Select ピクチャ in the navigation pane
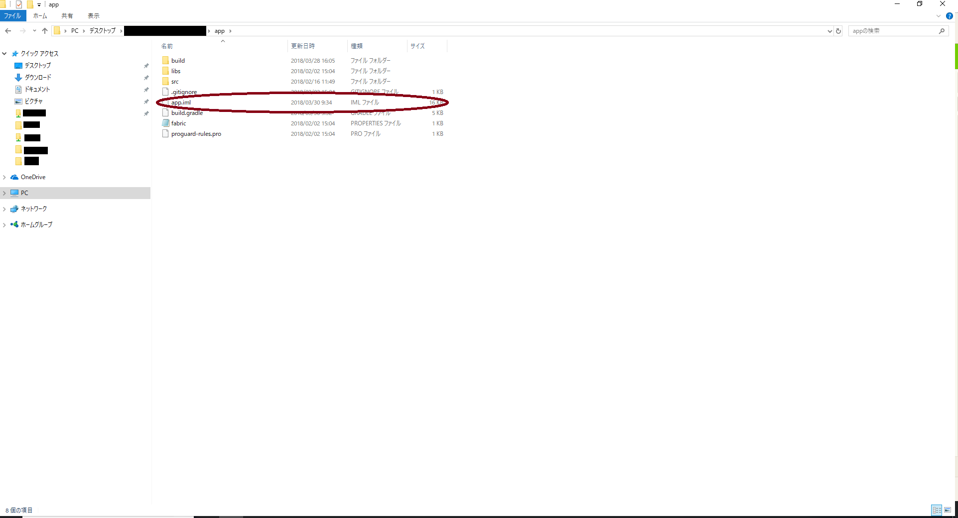Viewport: 958px width, 518px height. point(34,101)
